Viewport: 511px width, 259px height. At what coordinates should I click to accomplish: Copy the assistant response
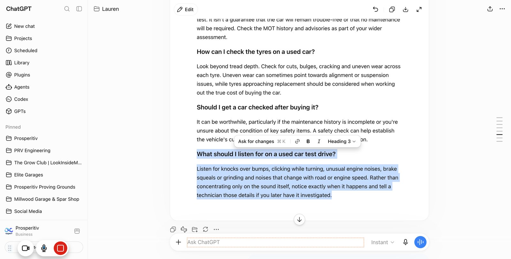click(x=173, y=229)
